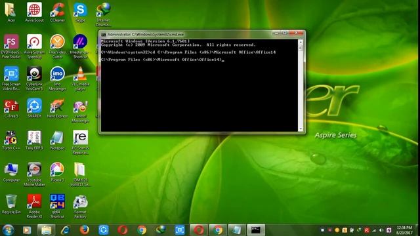Open cmd window system menu icon
This screenshot has width=420, height=236.
coord(104,35)
